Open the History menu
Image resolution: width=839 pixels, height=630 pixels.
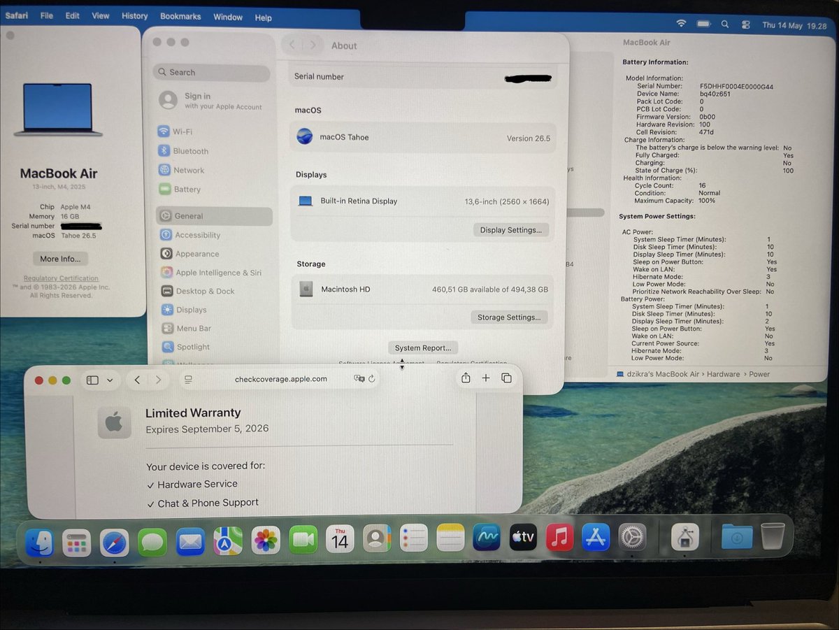134,15
